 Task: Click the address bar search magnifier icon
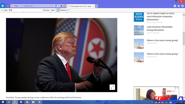[56, 6]
